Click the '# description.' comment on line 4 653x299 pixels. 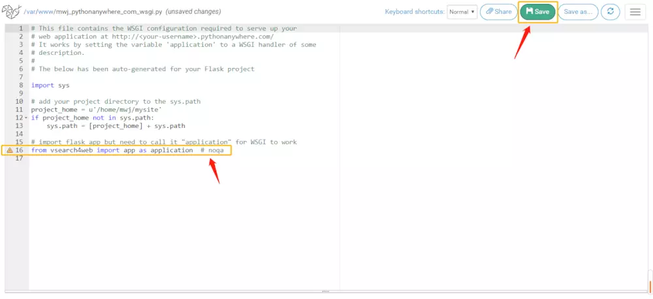pos(58,53)
